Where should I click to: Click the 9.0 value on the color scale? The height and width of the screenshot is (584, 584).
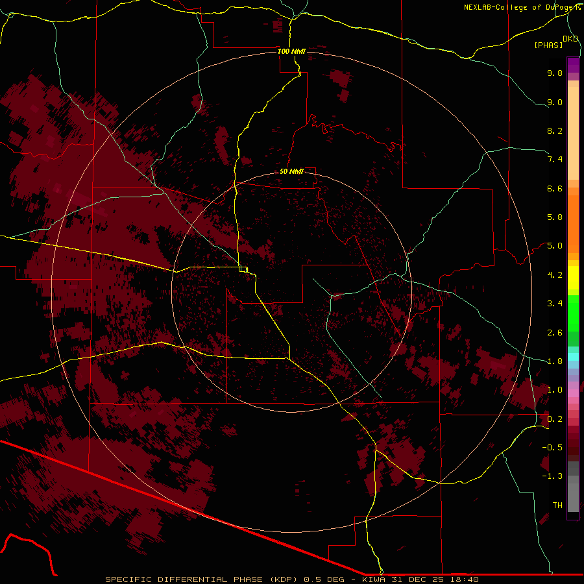pos(555,102)
